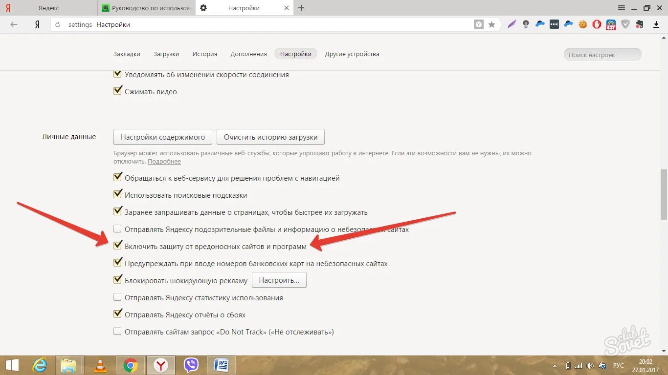
Task: Open Microsoft Word from the taskbar
Action: click(x=222, y=365)
